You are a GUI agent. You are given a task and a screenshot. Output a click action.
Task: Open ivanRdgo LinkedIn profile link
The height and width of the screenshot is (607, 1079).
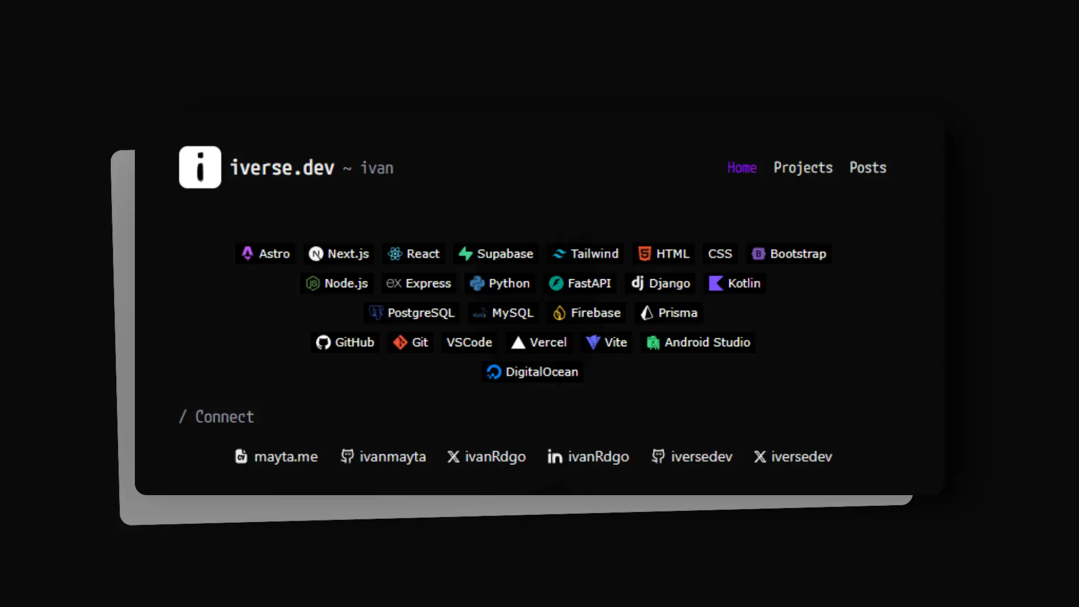[588, 456]
